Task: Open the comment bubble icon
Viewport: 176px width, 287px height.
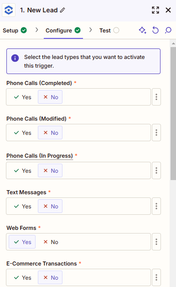Action: click(168, 30)
